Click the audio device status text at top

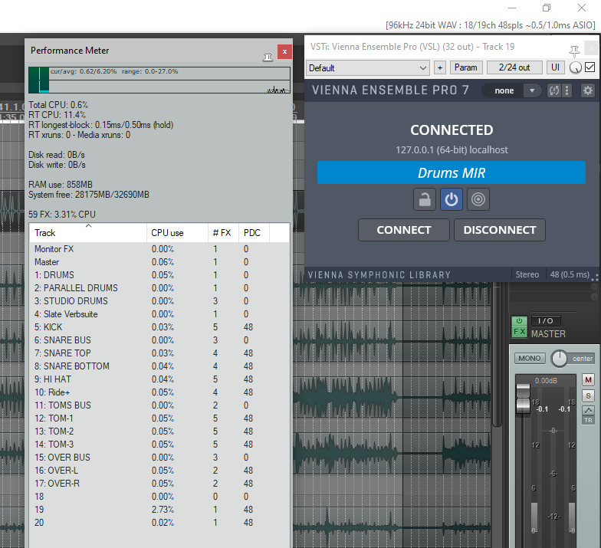click(491, 25)
